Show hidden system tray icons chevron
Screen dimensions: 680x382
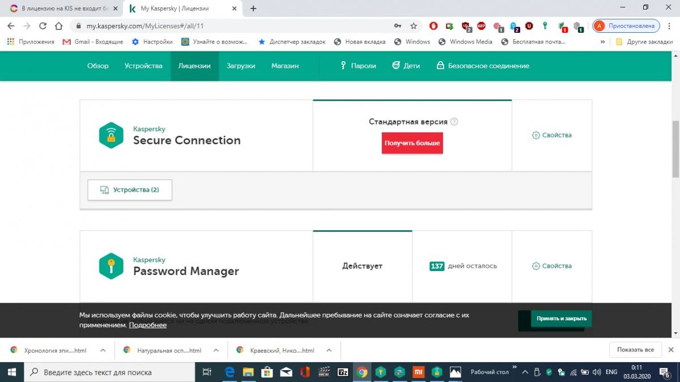pos(525,372)
